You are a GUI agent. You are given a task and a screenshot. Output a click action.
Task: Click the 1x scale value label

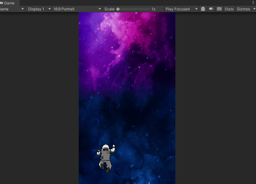(x=153, y=9)
